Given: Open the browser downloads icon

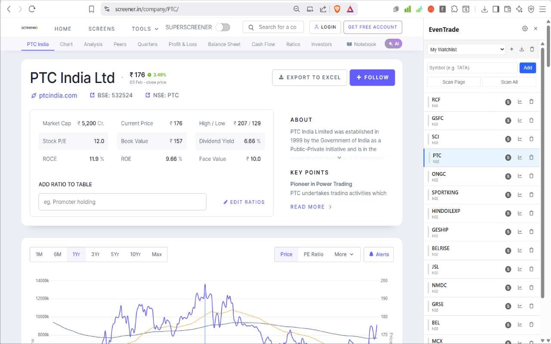Looking at the screenshot, I should point(484,9).
